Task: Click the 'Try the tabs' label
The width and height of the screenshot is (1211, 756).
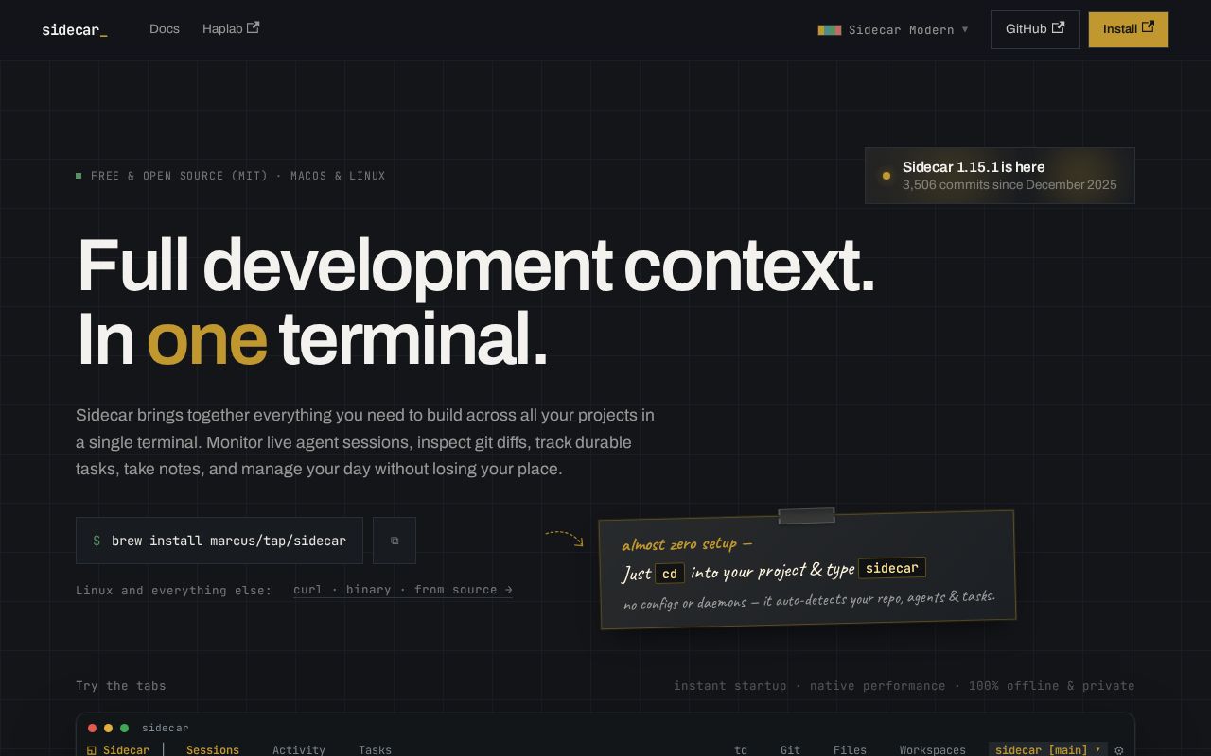Action: click(x=121, y=686)
